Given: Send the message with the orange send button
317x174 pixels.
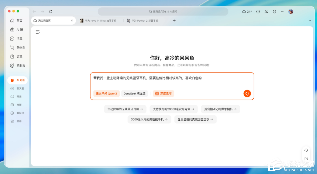Looking at the screenshot, I should [x=247, y=94].
